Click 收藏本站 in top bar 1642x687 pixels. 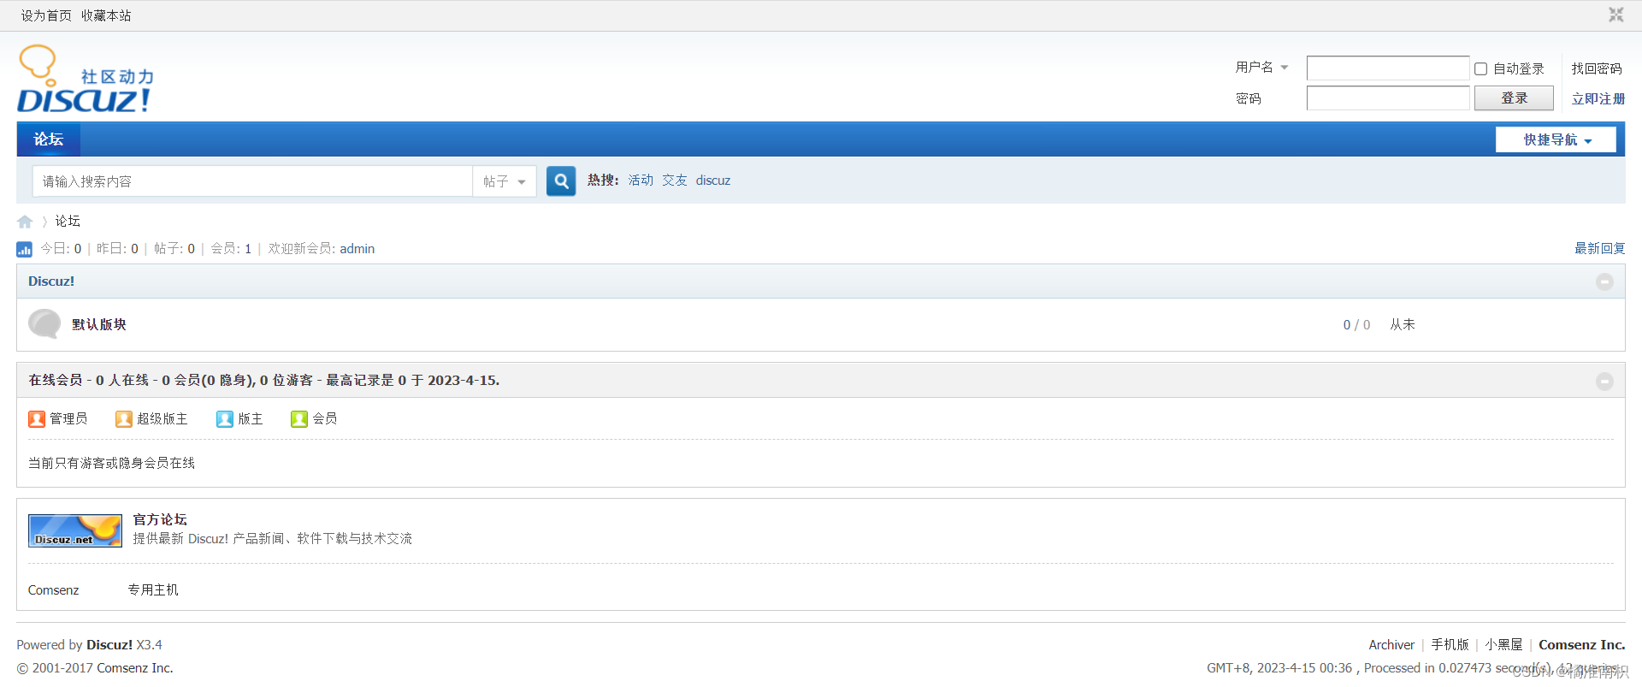tap(106, 15)
